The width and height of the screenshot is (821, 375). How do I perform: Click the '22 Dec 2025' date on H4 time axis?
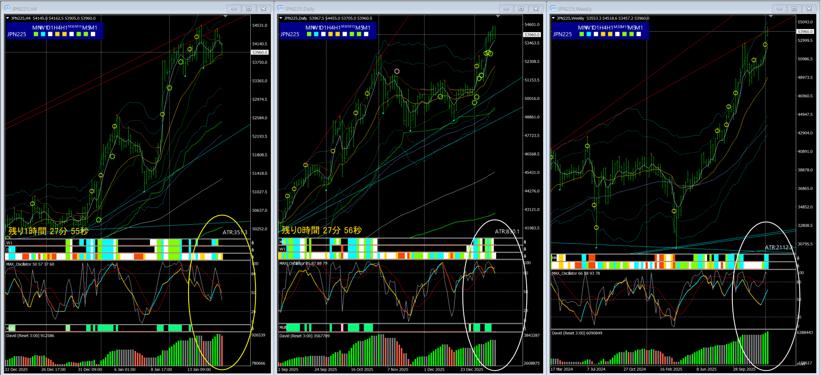(x=16, y=369)
